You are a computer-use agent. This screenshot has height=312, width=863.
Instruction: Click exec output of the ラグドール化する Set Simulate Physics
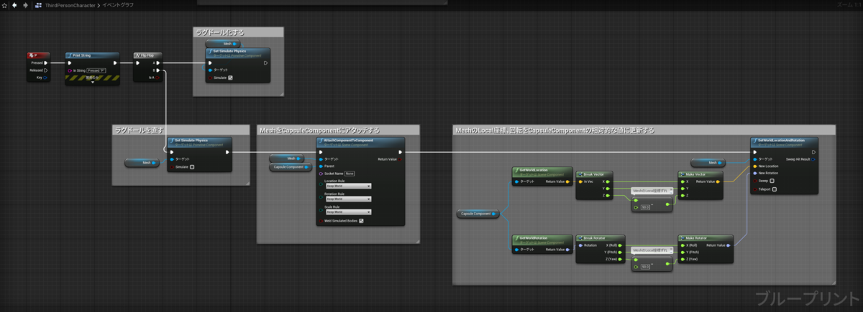click(265, 62)
